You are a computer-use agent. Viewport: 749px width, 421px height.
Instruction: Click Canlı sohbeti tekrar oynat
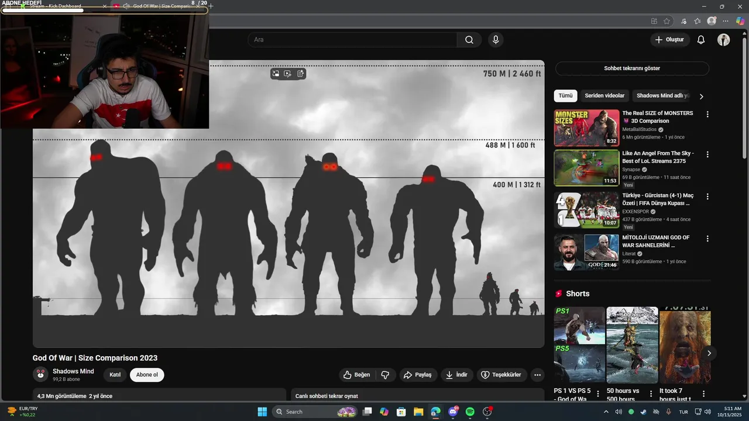[x=327, y=396]
